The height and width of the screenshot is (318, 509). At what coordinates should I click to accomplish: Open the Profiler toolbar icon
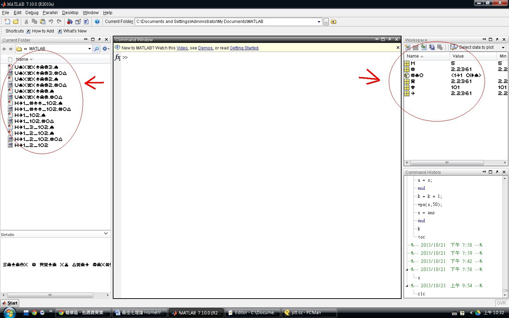tap(86, 22)
